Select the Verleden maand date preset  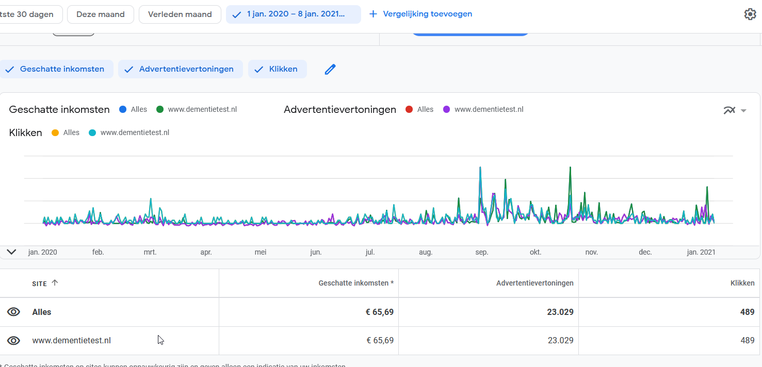click(x=180, y=14)
